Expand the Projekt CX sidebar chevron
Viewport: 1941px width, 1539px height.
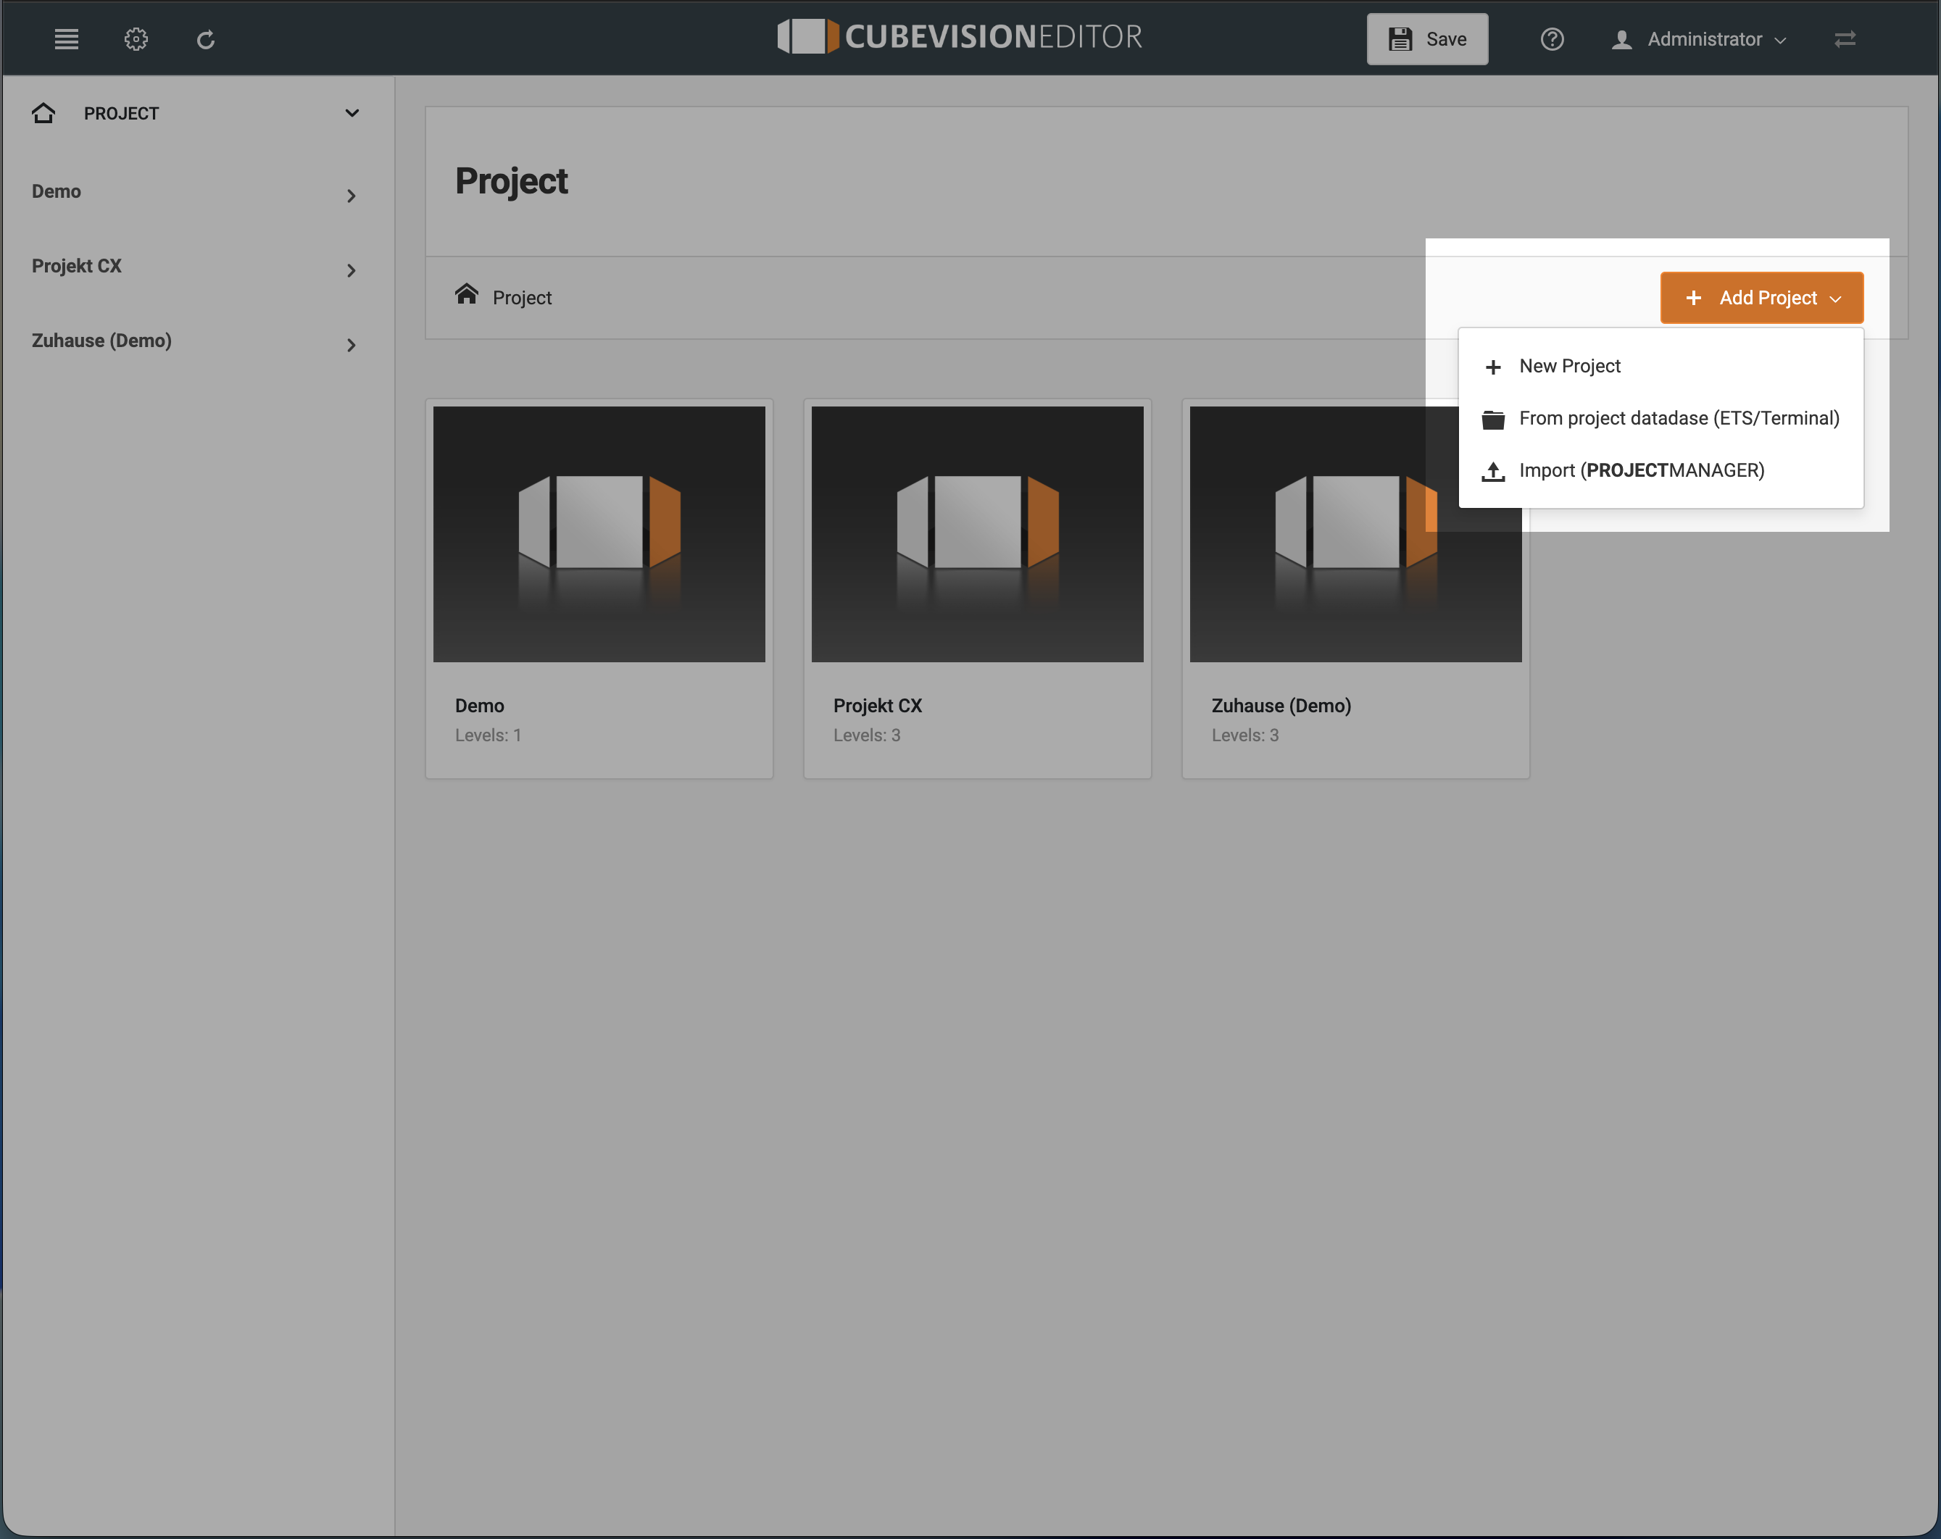pos(351,270)
